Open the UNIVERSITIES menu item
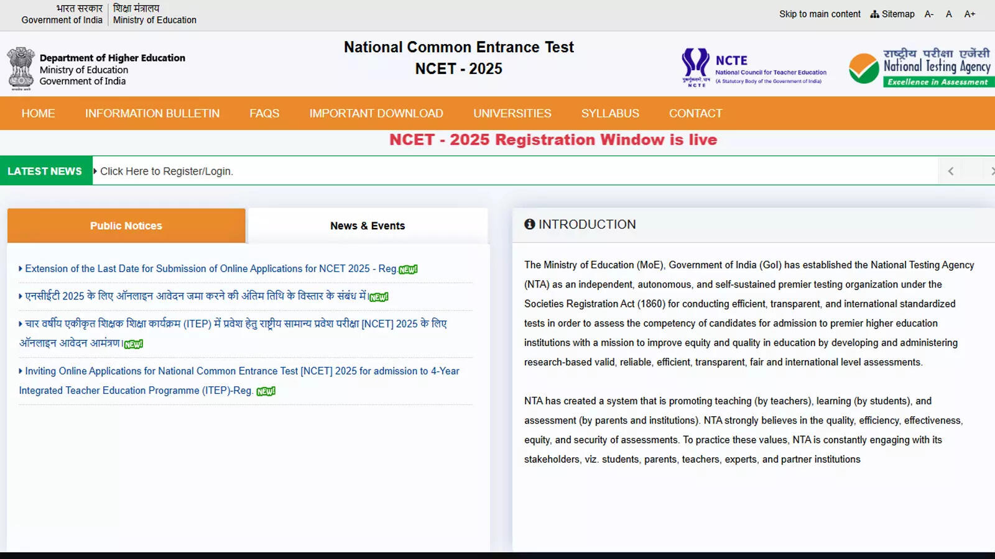The height and width of the screenshot is (559, 995). click(x=512, y=113)
